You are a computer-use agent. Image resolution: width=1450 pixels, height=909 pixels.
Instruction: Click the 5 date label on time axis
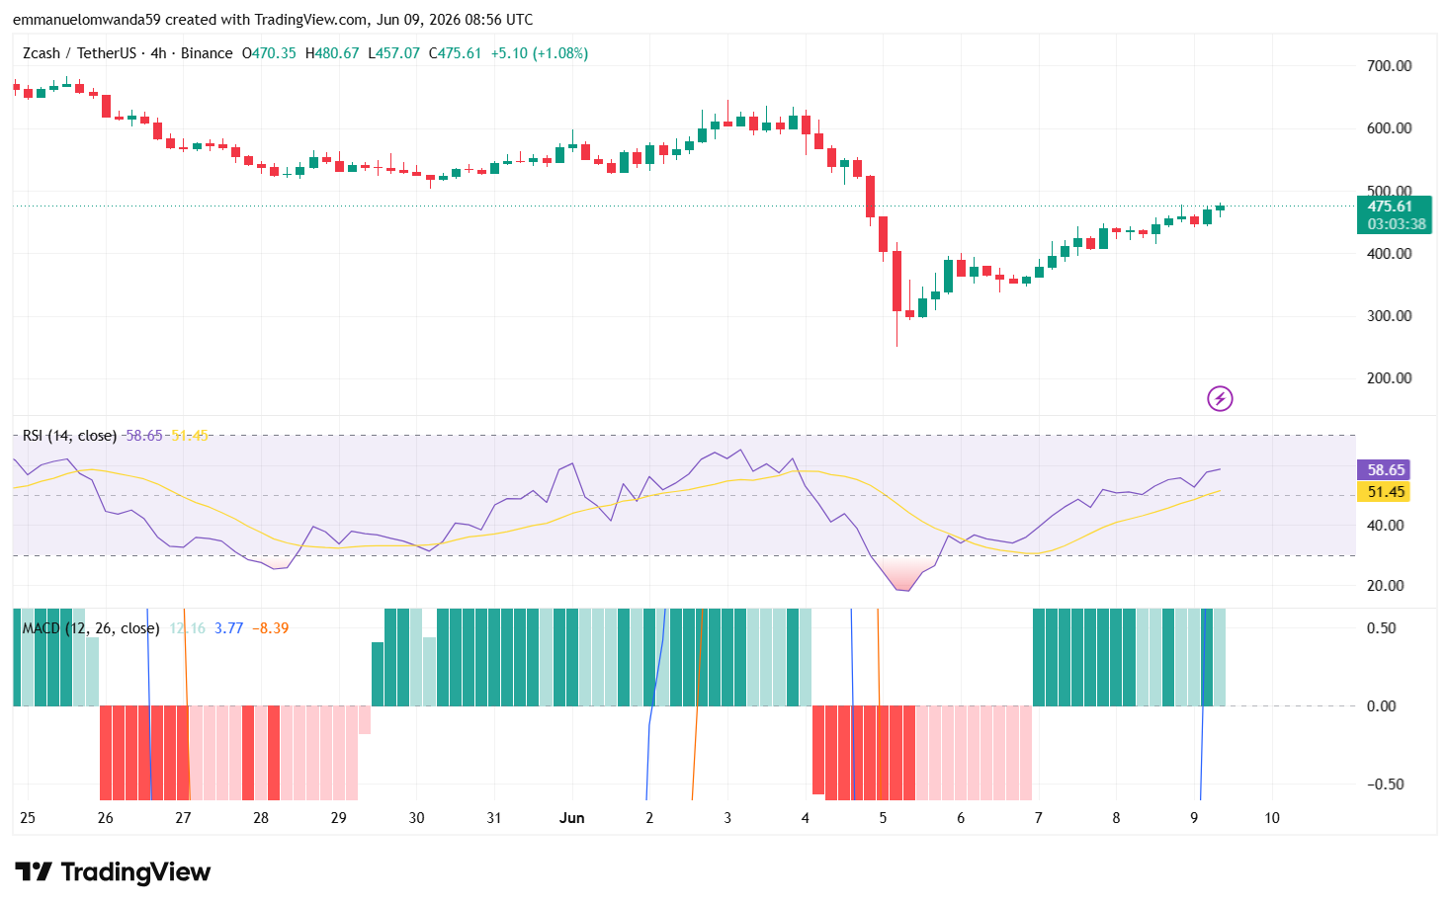click(883, 818)
